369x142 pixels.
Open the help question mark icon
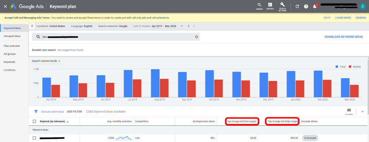tap(306, 6)
